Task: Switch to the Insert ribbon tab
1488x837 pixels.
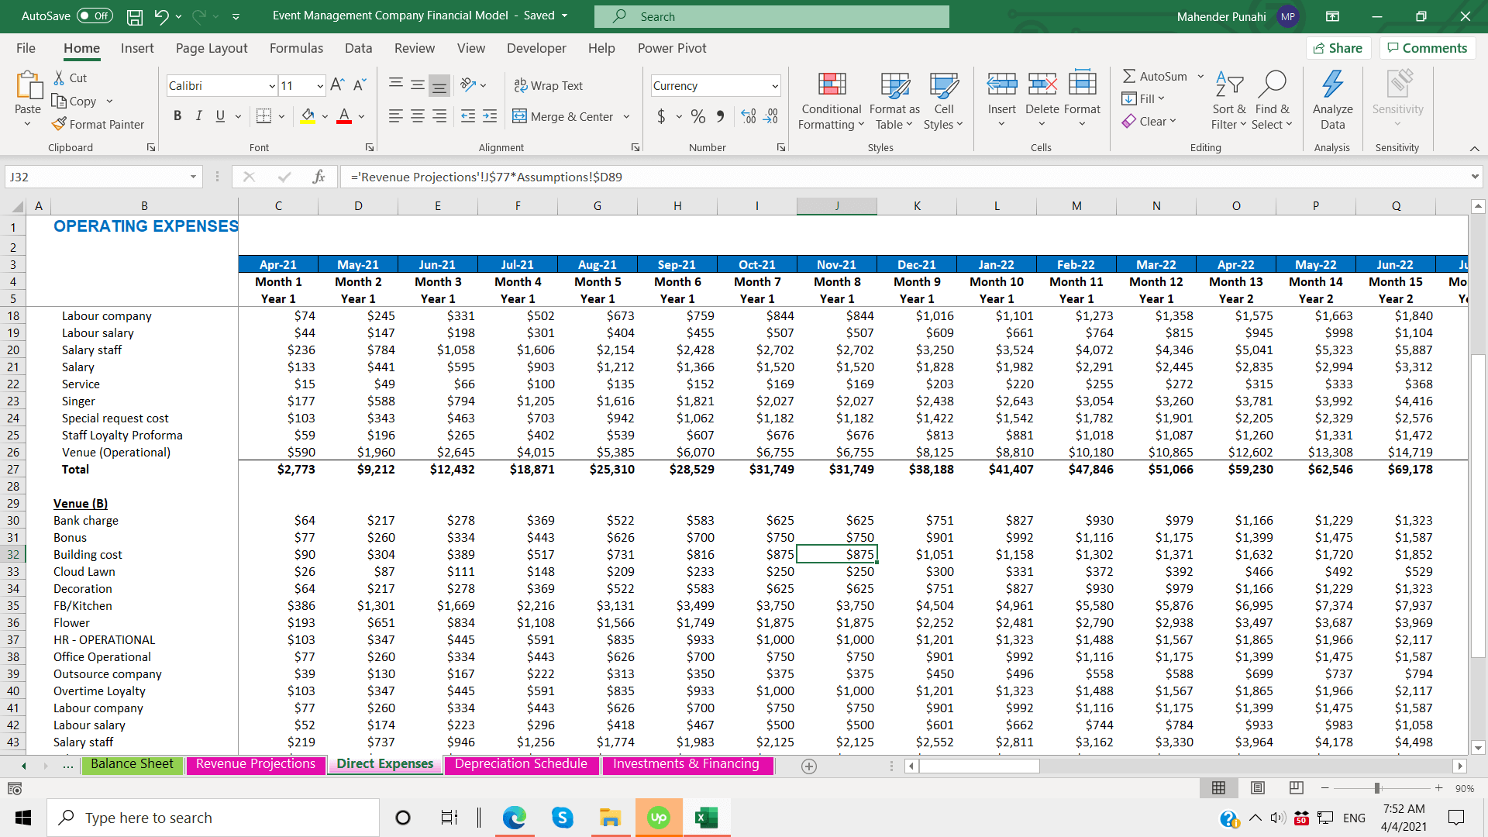Action: [x=137, y=48]
